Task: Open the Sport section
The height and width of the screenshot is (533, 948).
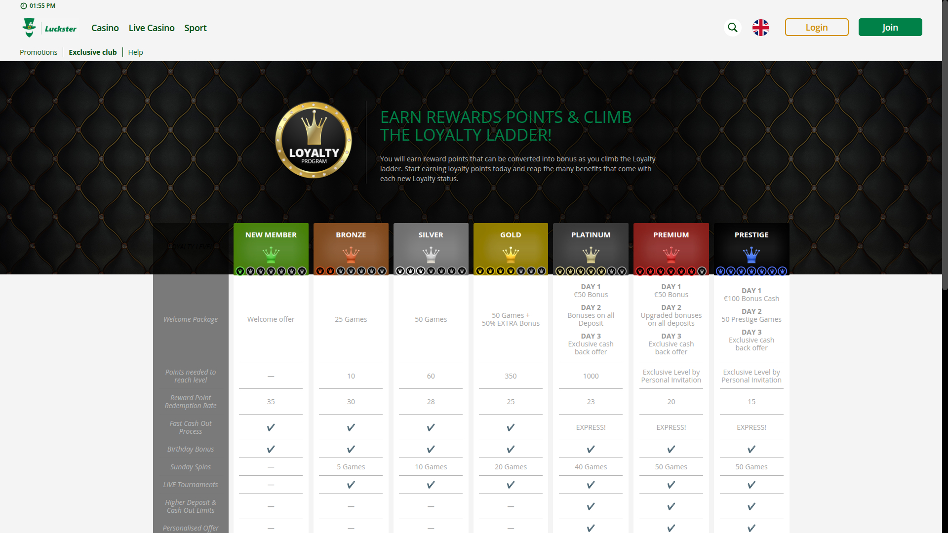Action: tap(195, 28)
